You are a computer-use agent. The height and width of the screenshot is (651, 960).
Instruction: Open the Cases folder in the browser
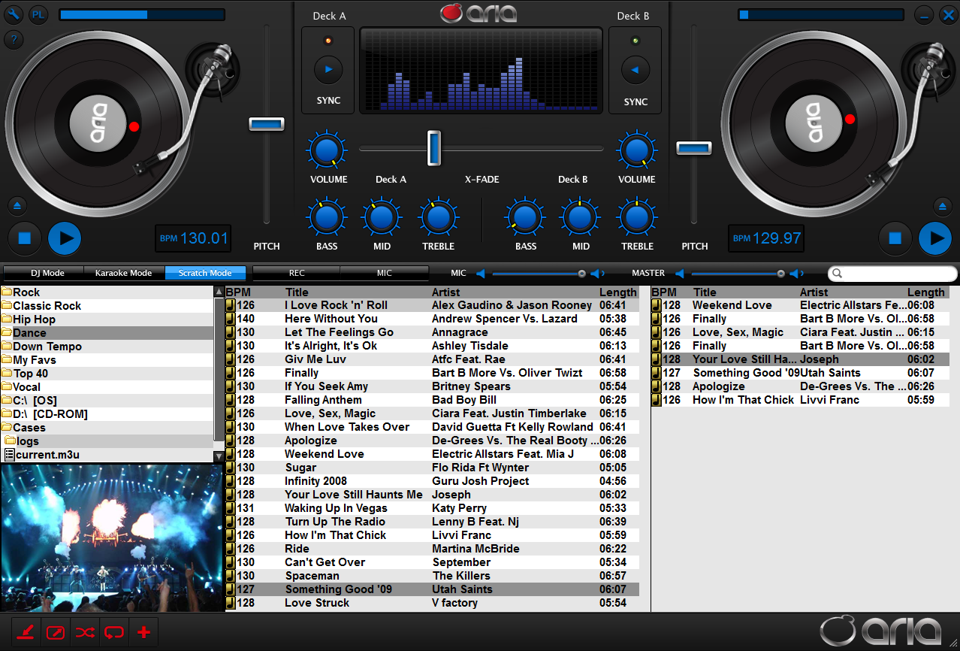pyautogui.click(x=29, y=428)
